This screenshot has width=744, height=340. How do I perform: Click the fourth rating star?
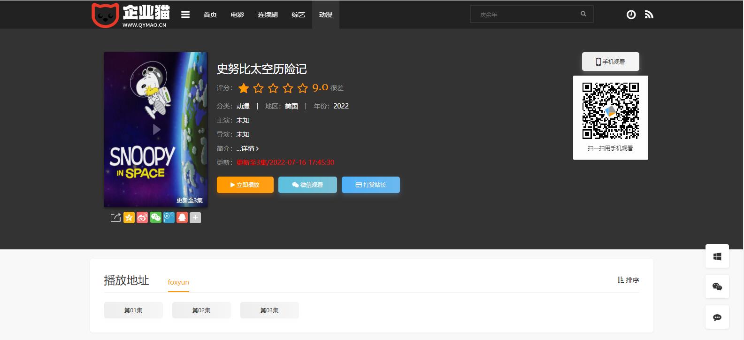click(288, 88)
